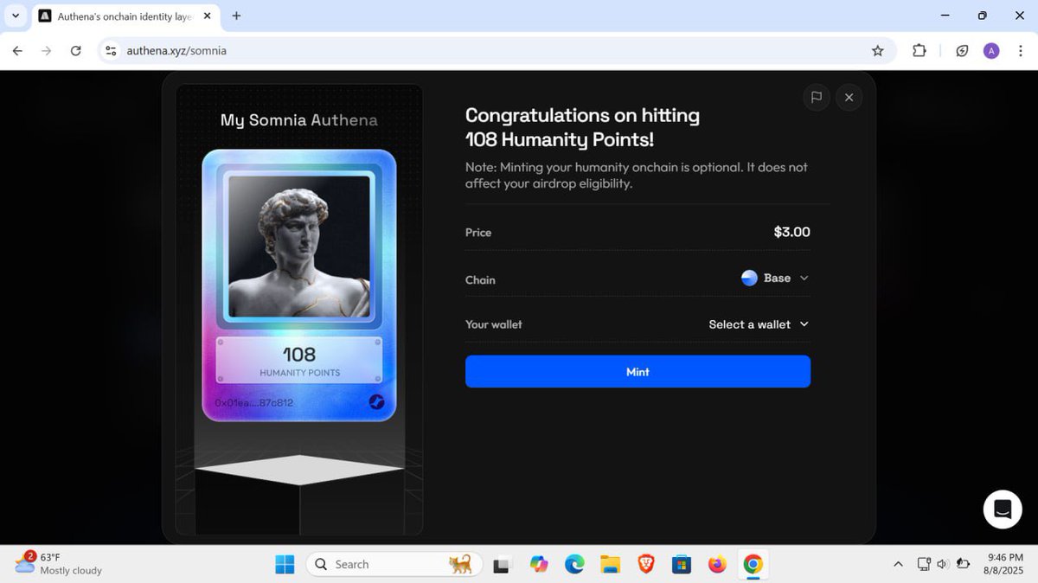Open the clock showing 9:46 PM
This screenshot has width=1038, height=583.
(x=1005, y=564)
